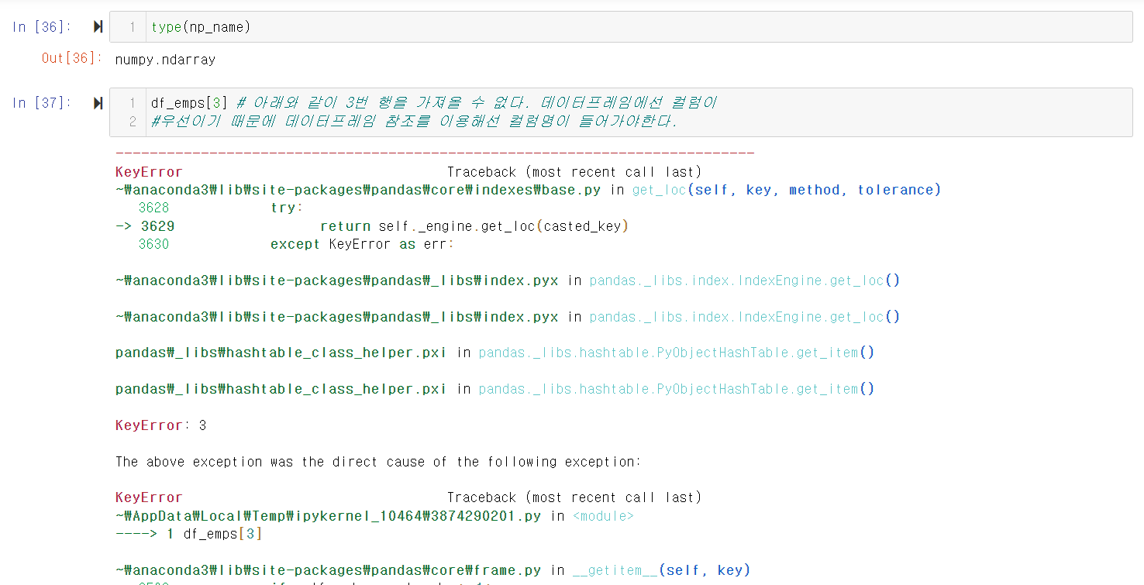Click the second comment line in cell 37
The height and width of the screenshot is (585, 1144).
(415, 122)
